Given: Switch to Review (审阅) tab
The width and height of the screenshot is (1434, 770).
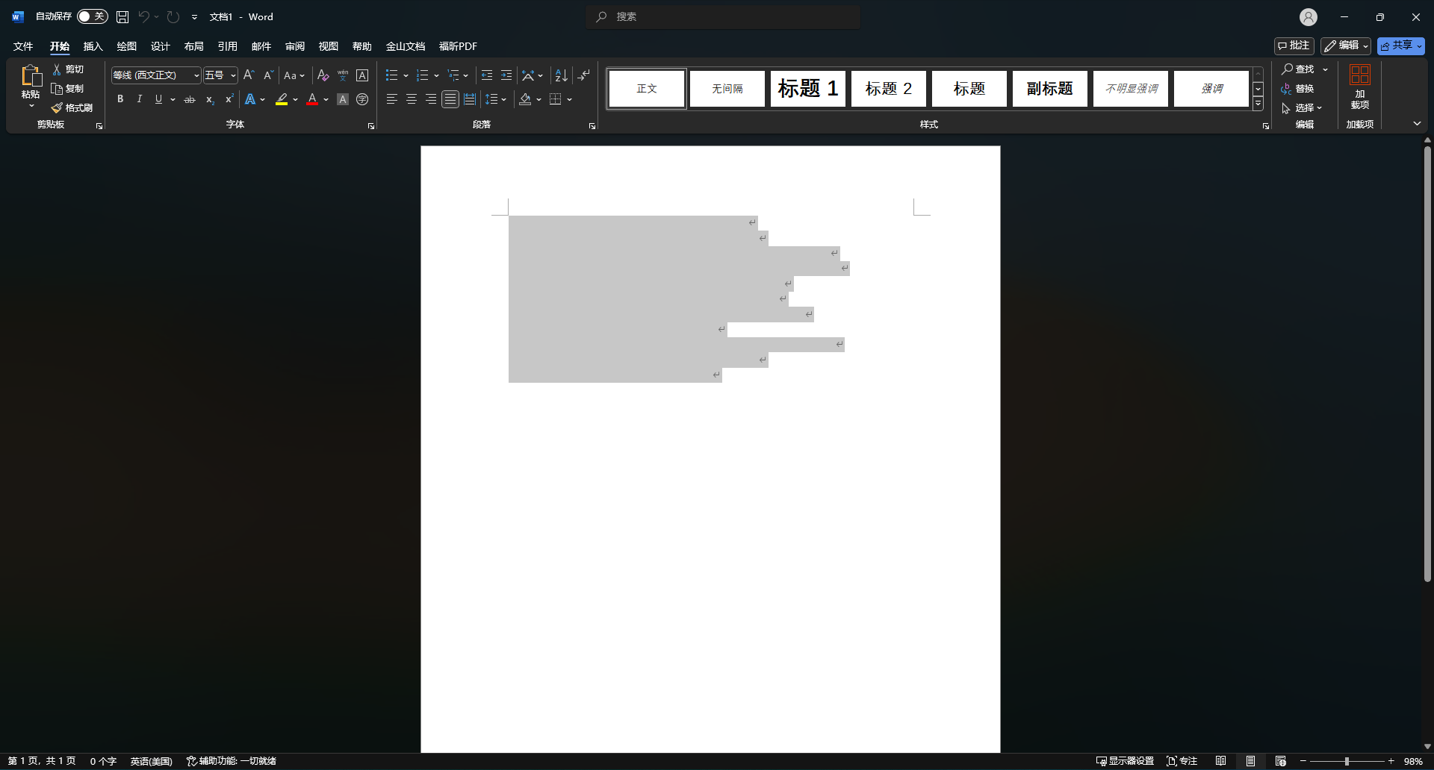Looking at the screenshot, I should click(x=294, y=46).
